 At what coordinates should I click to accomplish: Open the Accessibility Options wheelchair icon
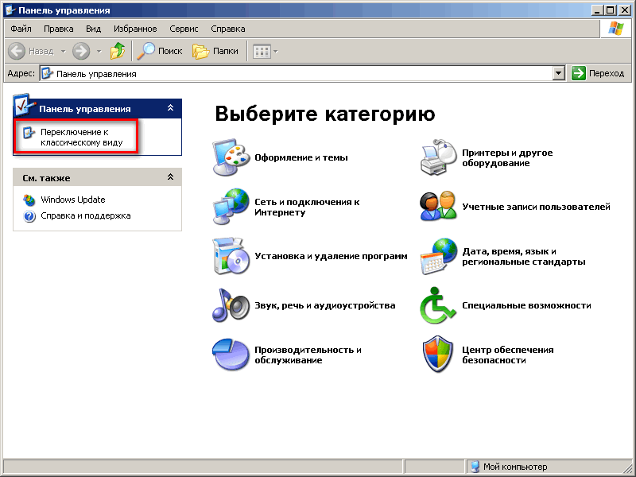coord(439,305)
